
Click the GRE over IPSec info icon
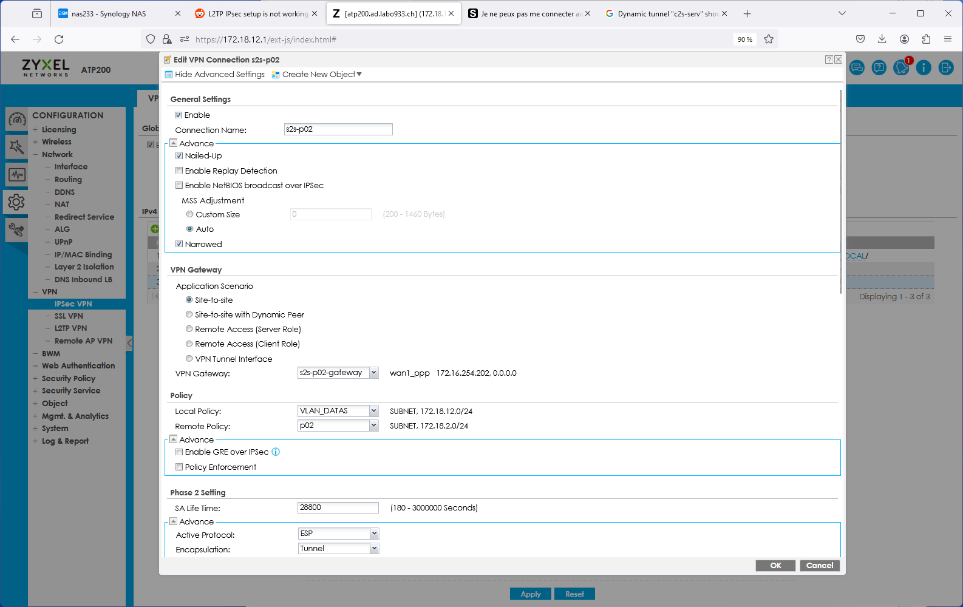276,452
